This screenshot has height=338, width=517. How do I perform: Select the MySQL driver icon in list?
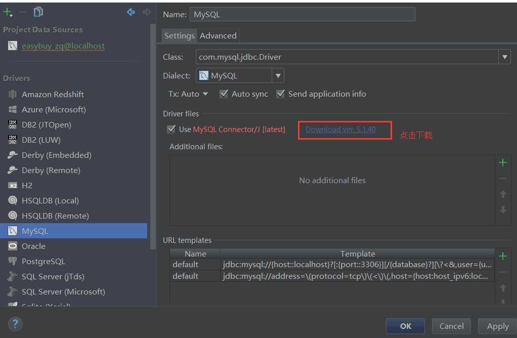click(x=13, y=231)
